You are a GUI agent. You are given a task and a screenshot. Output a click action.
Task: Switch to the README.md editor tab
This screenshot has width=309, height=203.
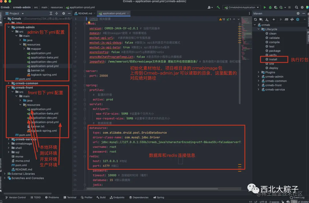coord(85,13)
